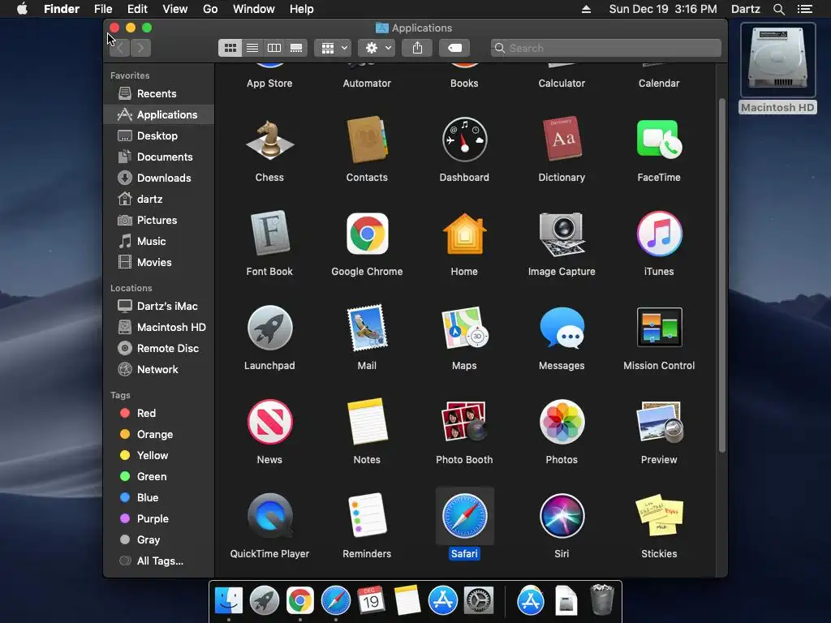
Task: Select the Maps app icon
Action: pos(464,328)
